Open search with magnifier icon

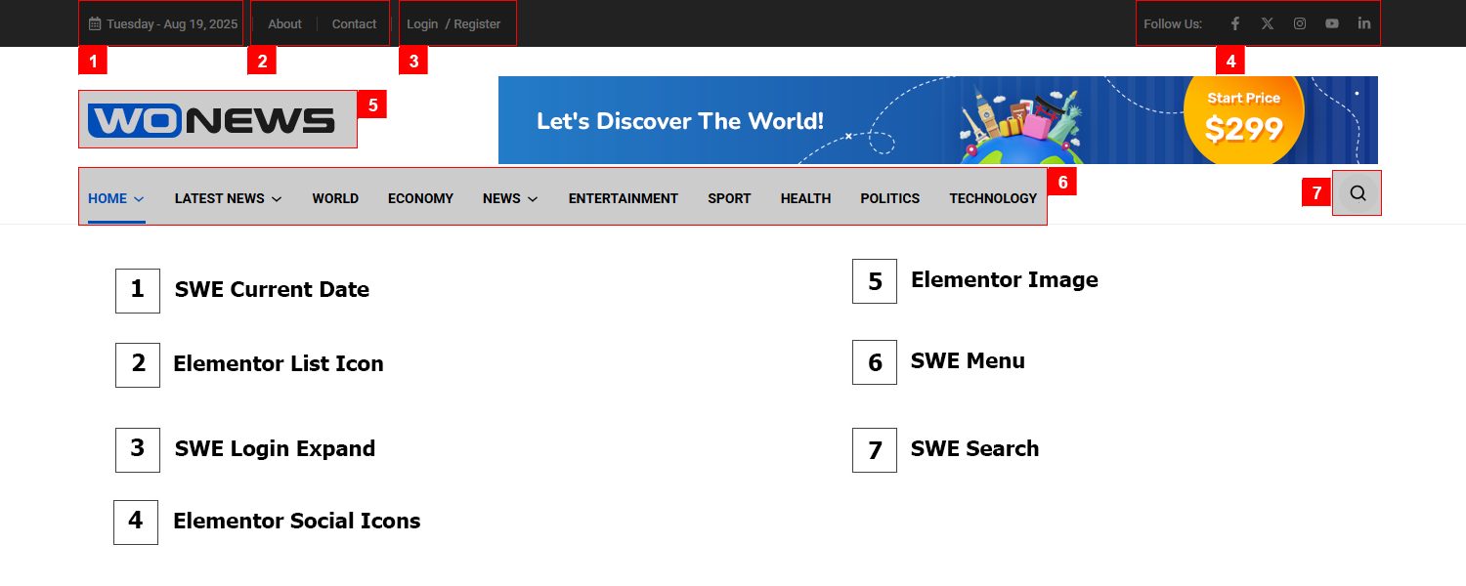[x=1358, y=193]
